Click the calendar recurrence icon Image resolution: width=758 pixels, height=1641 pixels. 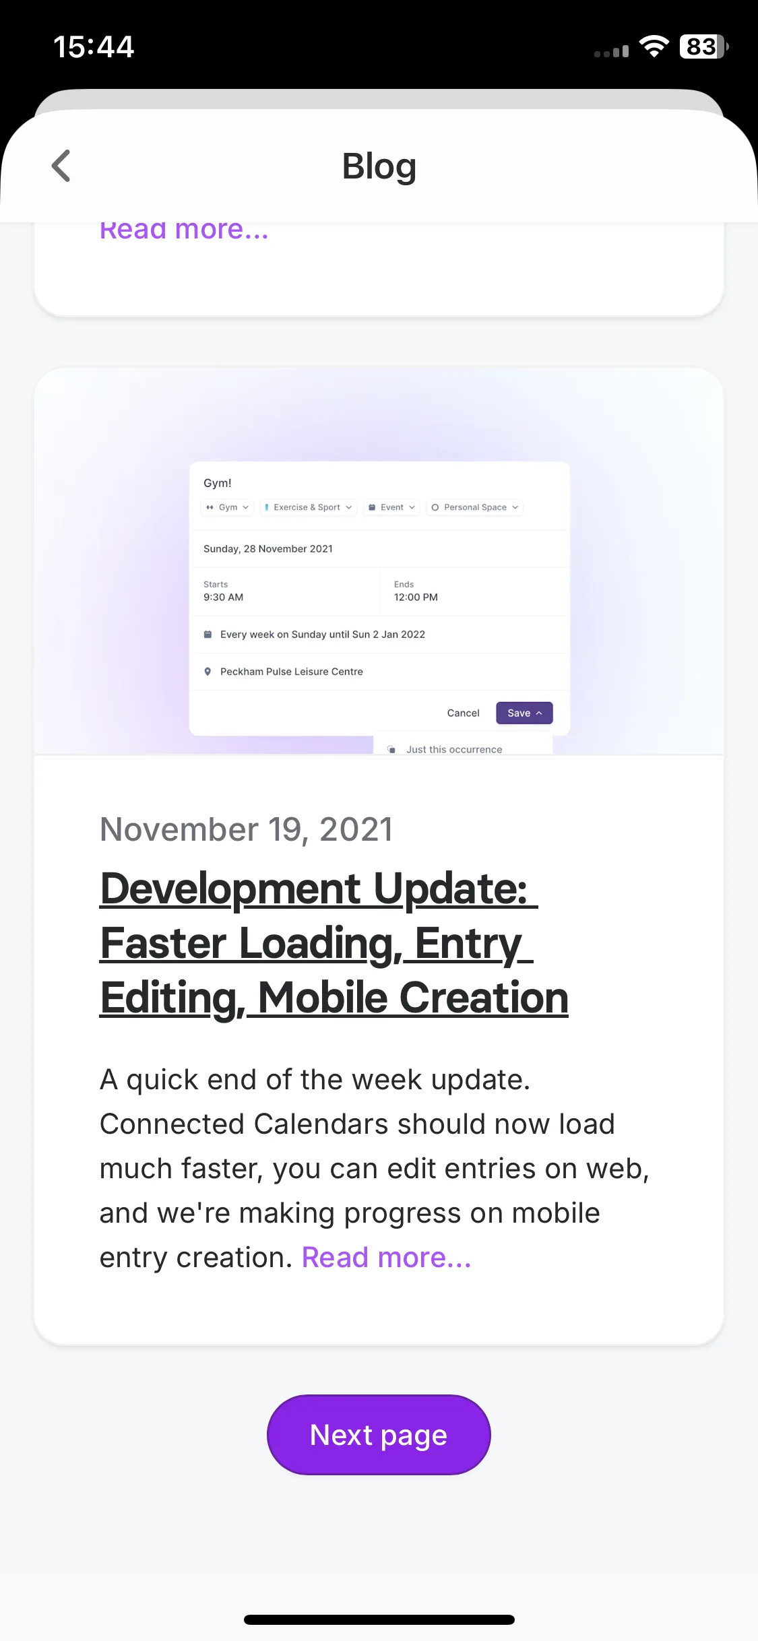[208, 634]
